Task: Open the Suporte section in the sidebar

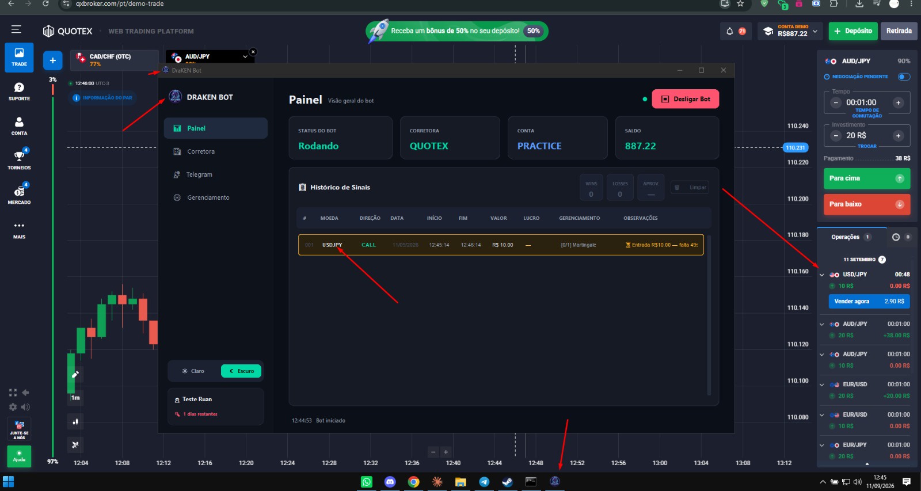Action: (19, 92)
